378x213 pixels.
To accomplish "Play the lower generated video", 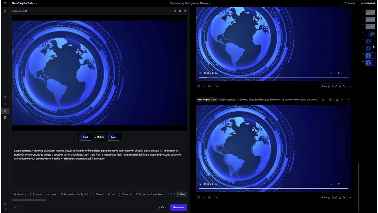I will coord(200,184).
